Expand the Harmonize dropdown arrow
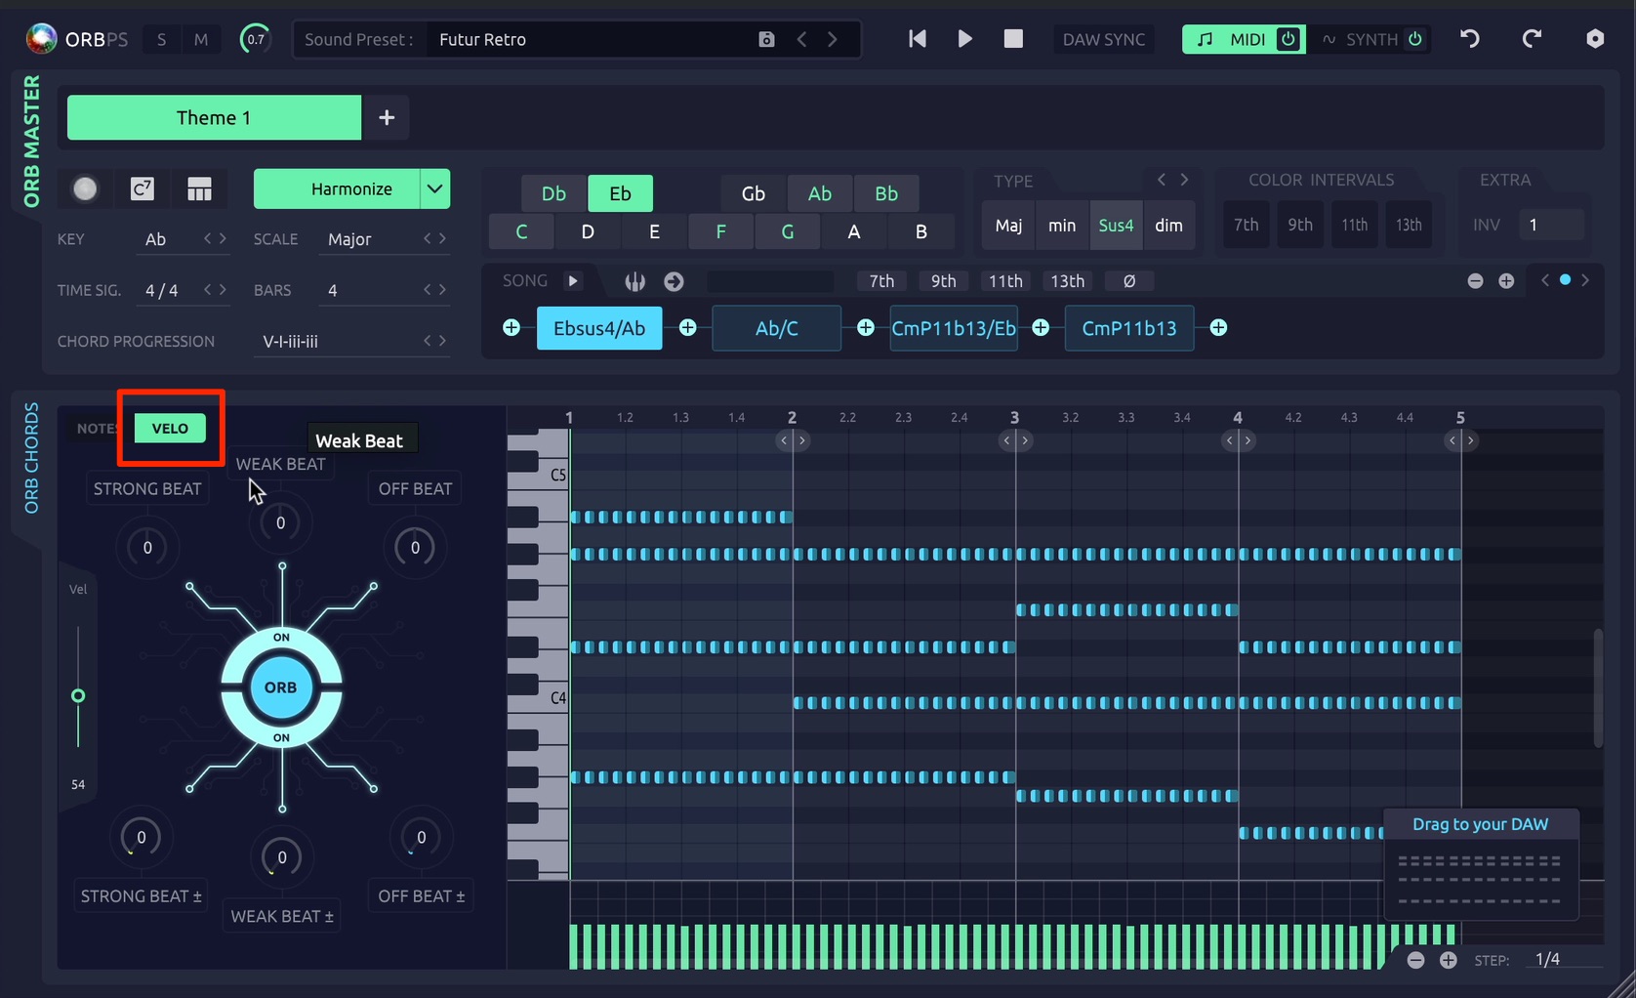This screenshot has height=998, width=1636. [x=434, y=188]
